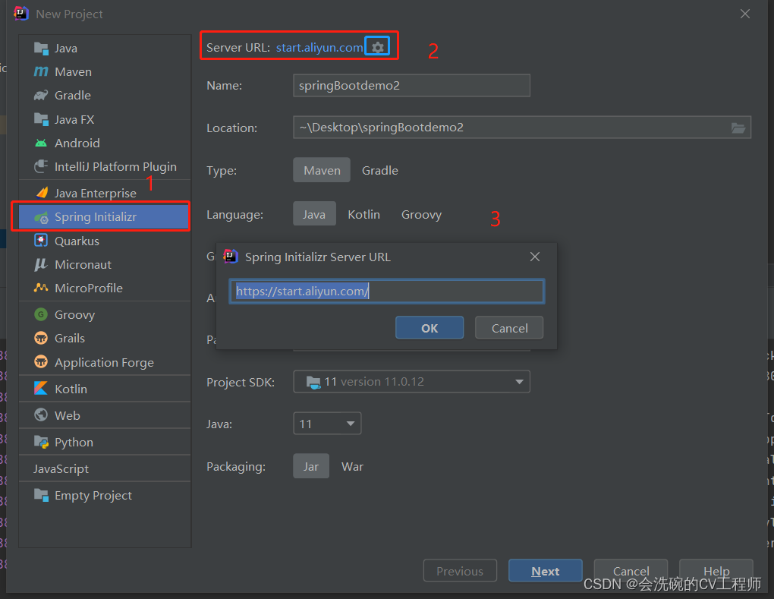Select Gradle as project type

[x=380, y=170]
